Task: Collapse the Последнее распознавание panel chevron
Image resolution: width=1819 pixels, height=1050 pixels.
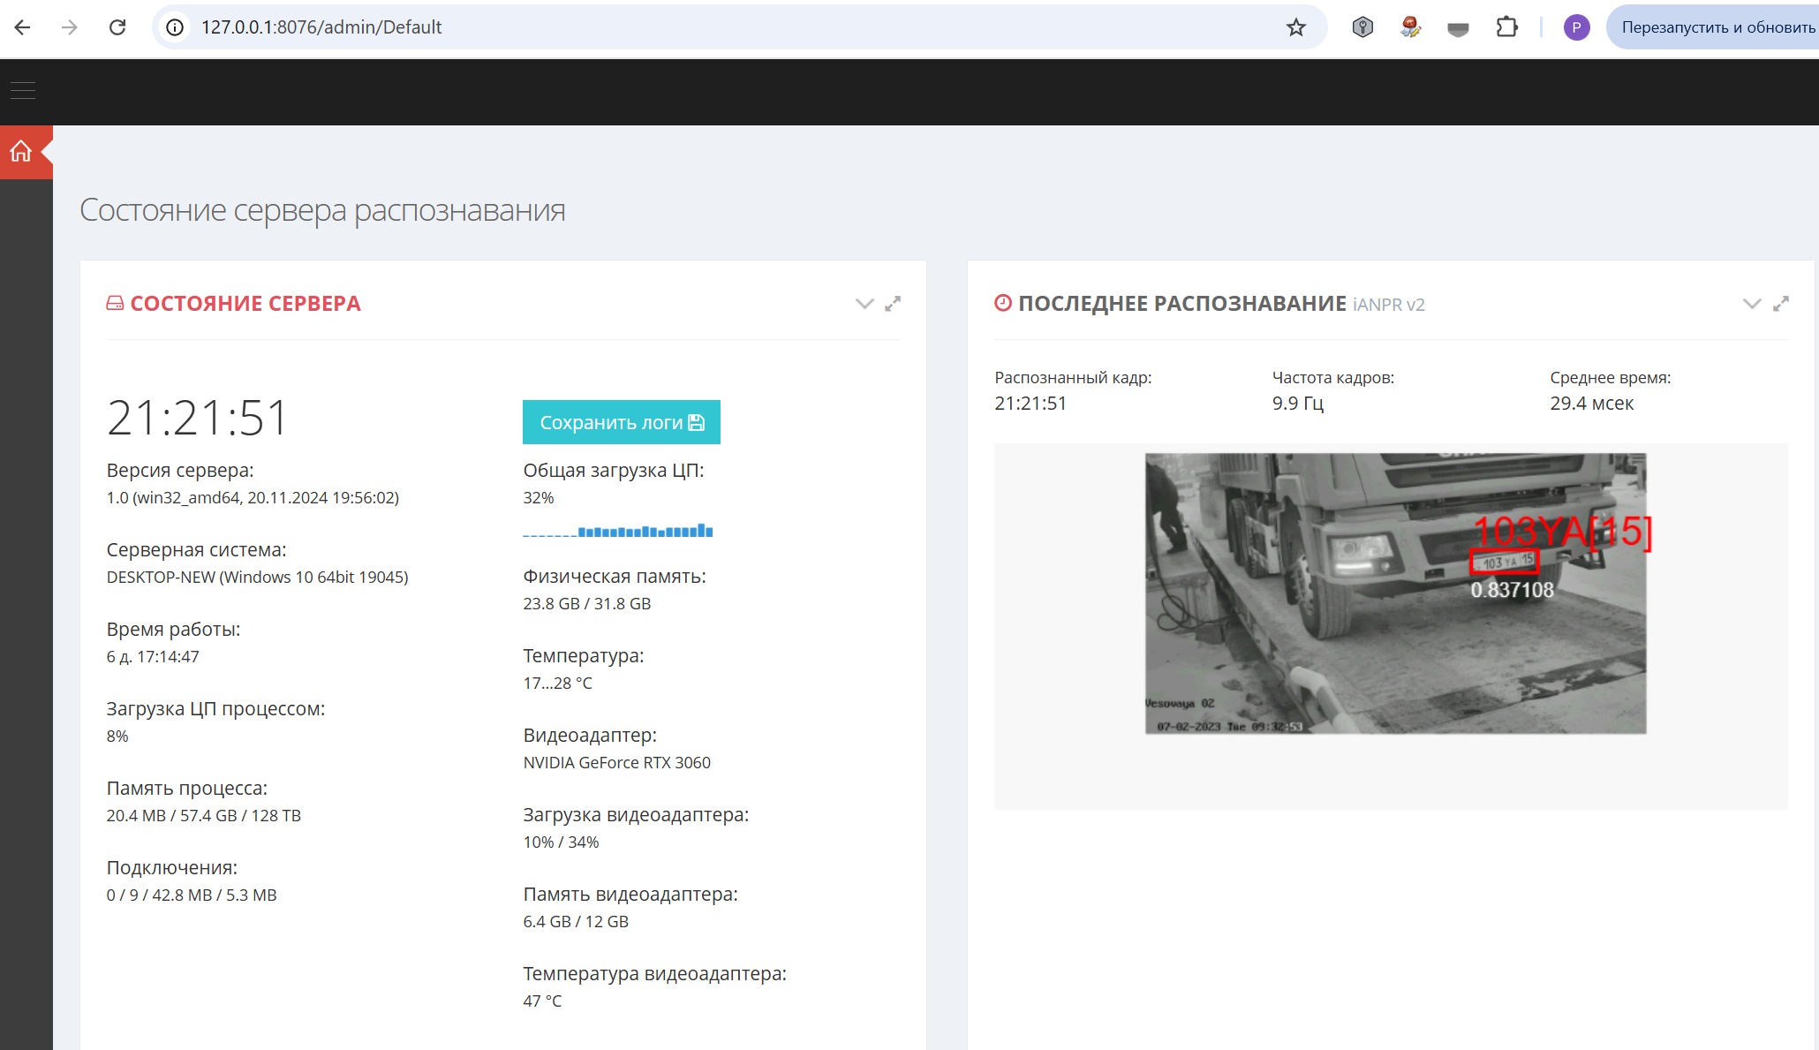Action: 1752,304
